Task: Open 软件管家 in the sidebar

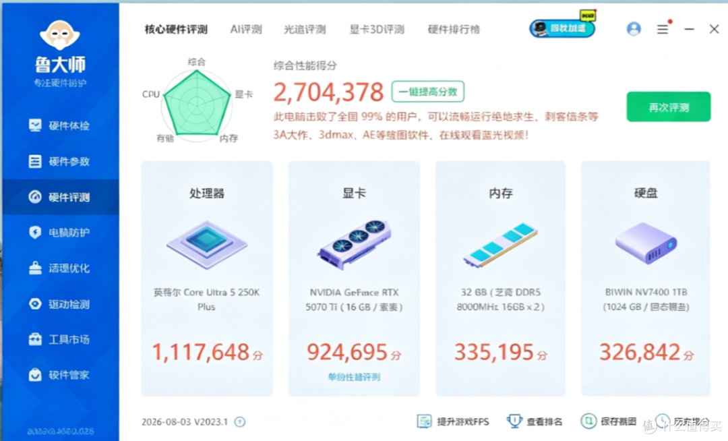Action: (x=60, y=375)
